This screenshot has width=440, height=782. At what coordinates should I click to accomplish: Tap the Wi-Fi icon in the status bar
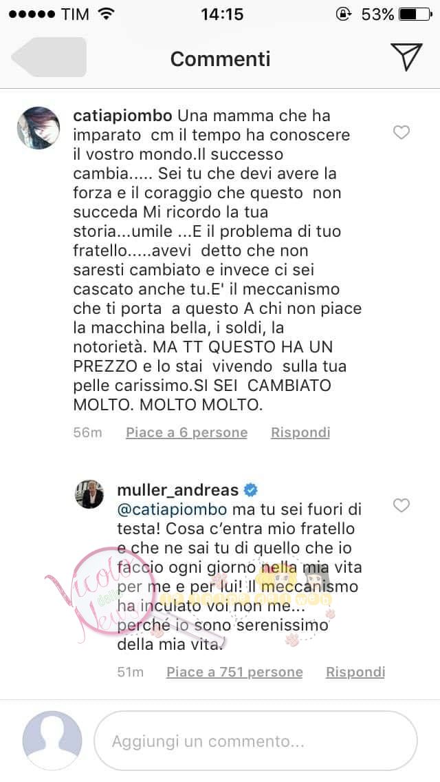pyautogui.click(x=106, y=14)
